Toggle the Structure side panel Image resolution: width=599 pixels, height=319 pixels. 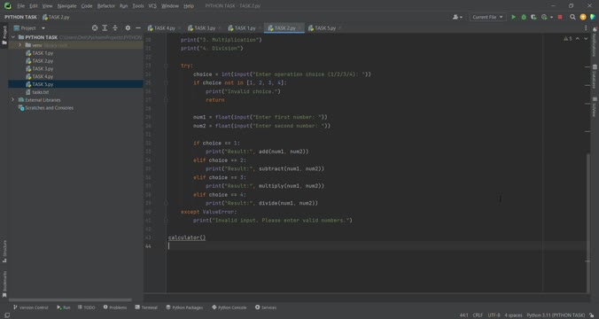click(x=4, y=252)
